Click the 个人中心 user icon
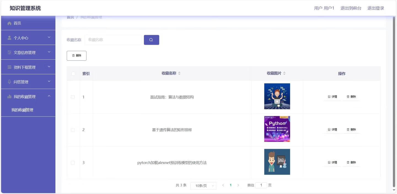Image resolution: width=397 pixels, height=194 pixels. click(9, 38)
